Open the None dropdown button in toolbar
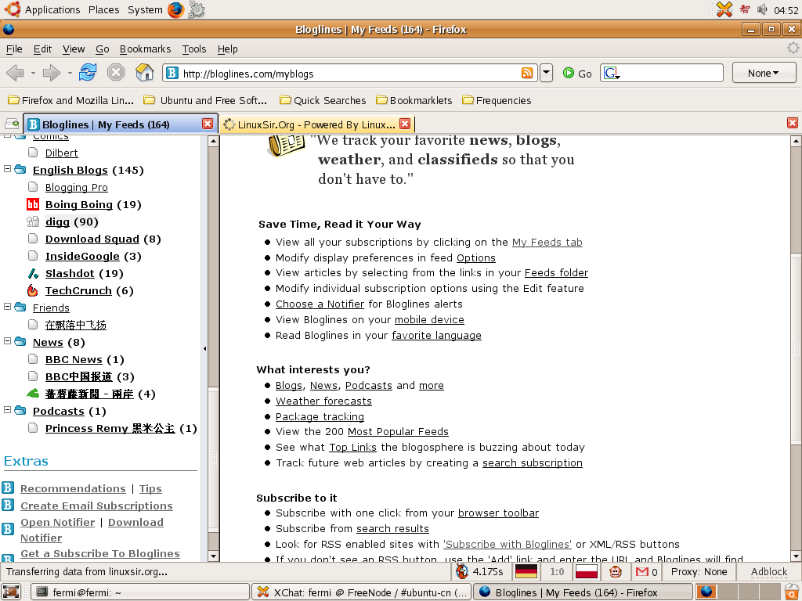The image size is (802, 601). pos(764,73)
